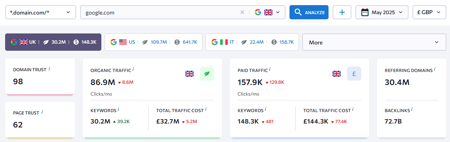Image resolution: width=450 pixels, height=142 pixels.
Task: Switch to the Google US region tab
Action: [153, 42]
